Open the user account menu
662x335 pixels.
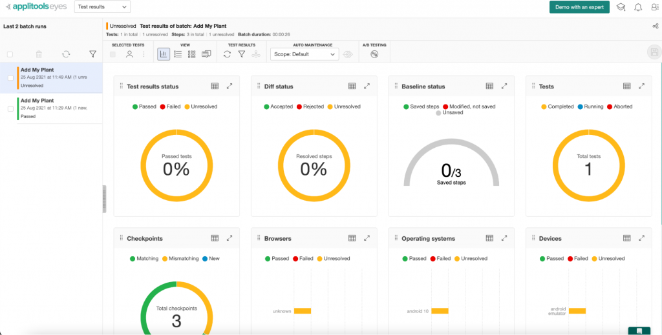pyautogui.click(x=655, y=7)
